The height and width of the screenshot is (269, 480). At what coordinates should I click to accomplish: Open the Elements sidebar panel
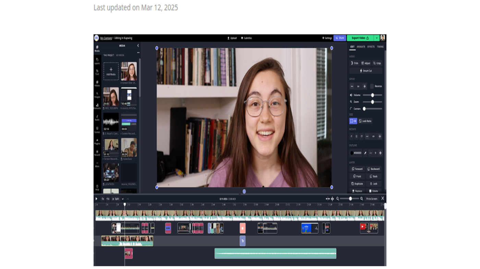click(x=97, y=106)
